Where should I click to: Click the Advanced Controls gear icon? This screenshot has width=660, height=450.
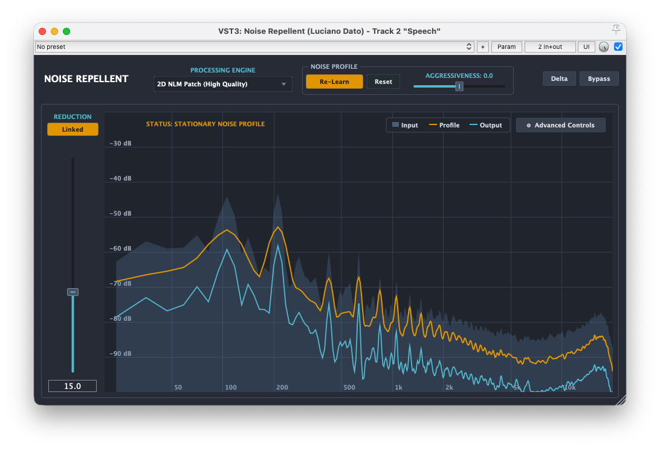[x=529, y=125]
